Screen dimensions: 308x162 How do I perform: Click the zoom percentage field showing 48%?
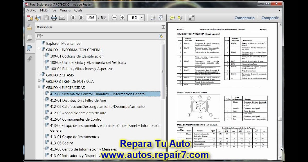(x=134, y=18)
